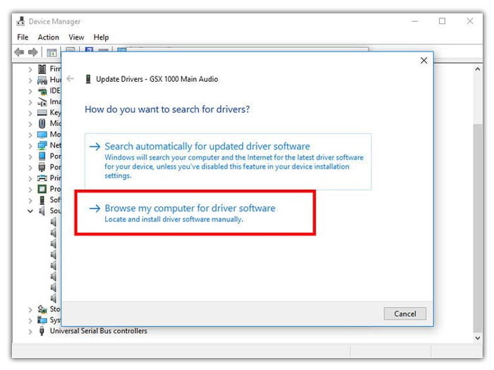Expand the 'Pri' print queues arrow
Image resolution: width=494 pixels, height=370 pixels.
tap(30, 179)
